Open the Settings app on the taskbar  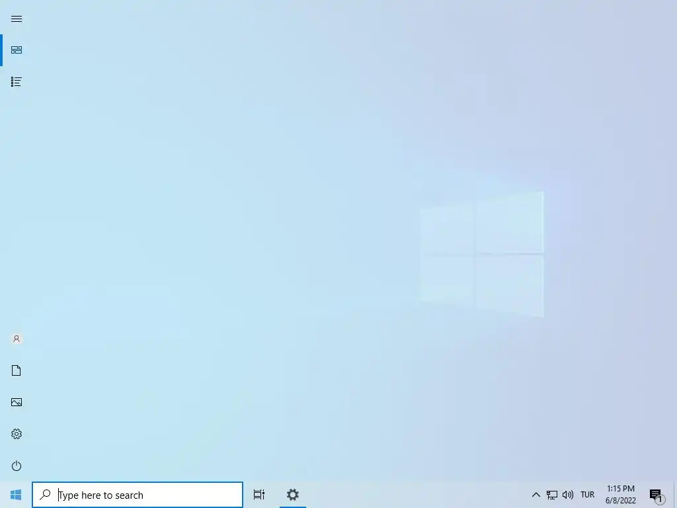click(x=293, y=495)
